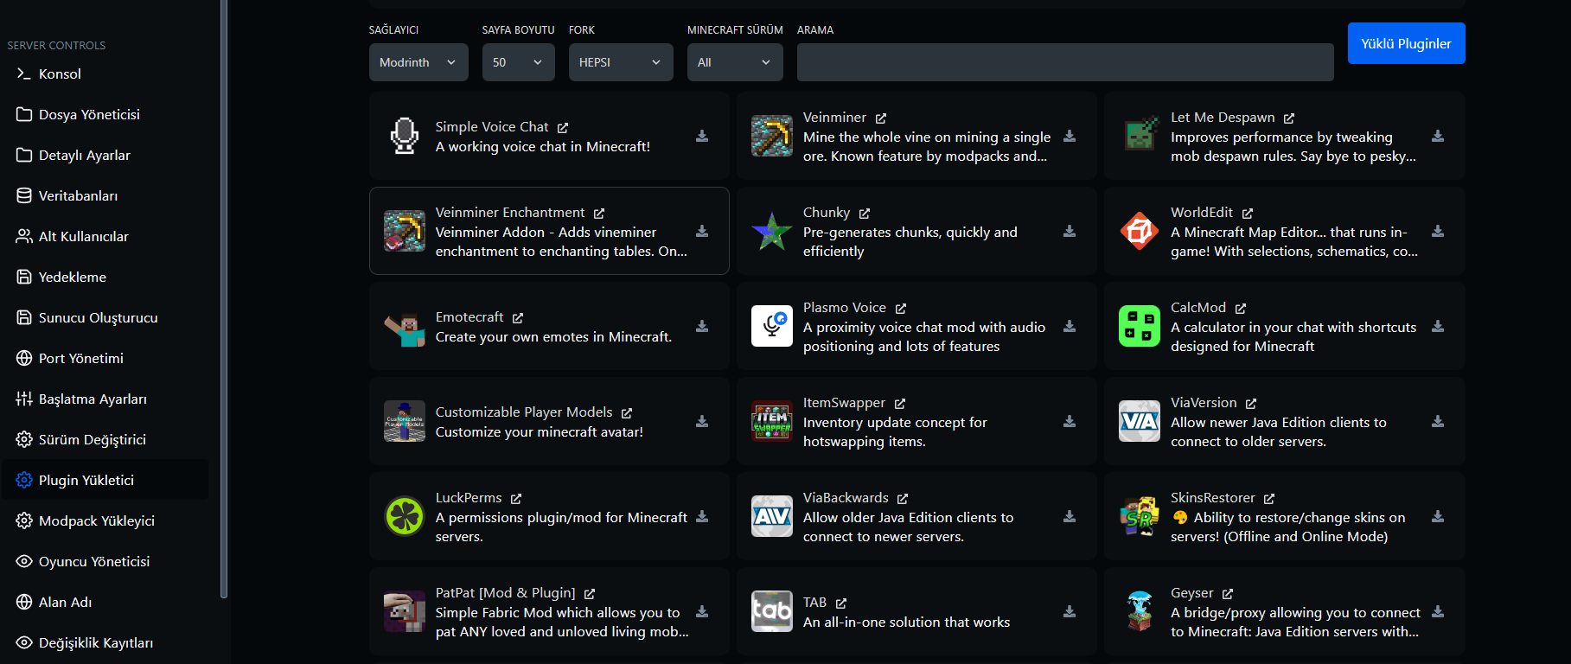Viewport: 1571px width, 664px height.
Task: Click the LuckPerms clover thumbnail
Action: (405, 516)
